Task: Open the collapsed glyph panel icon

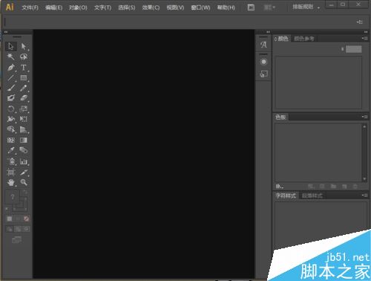Action: tap(263, 45)
